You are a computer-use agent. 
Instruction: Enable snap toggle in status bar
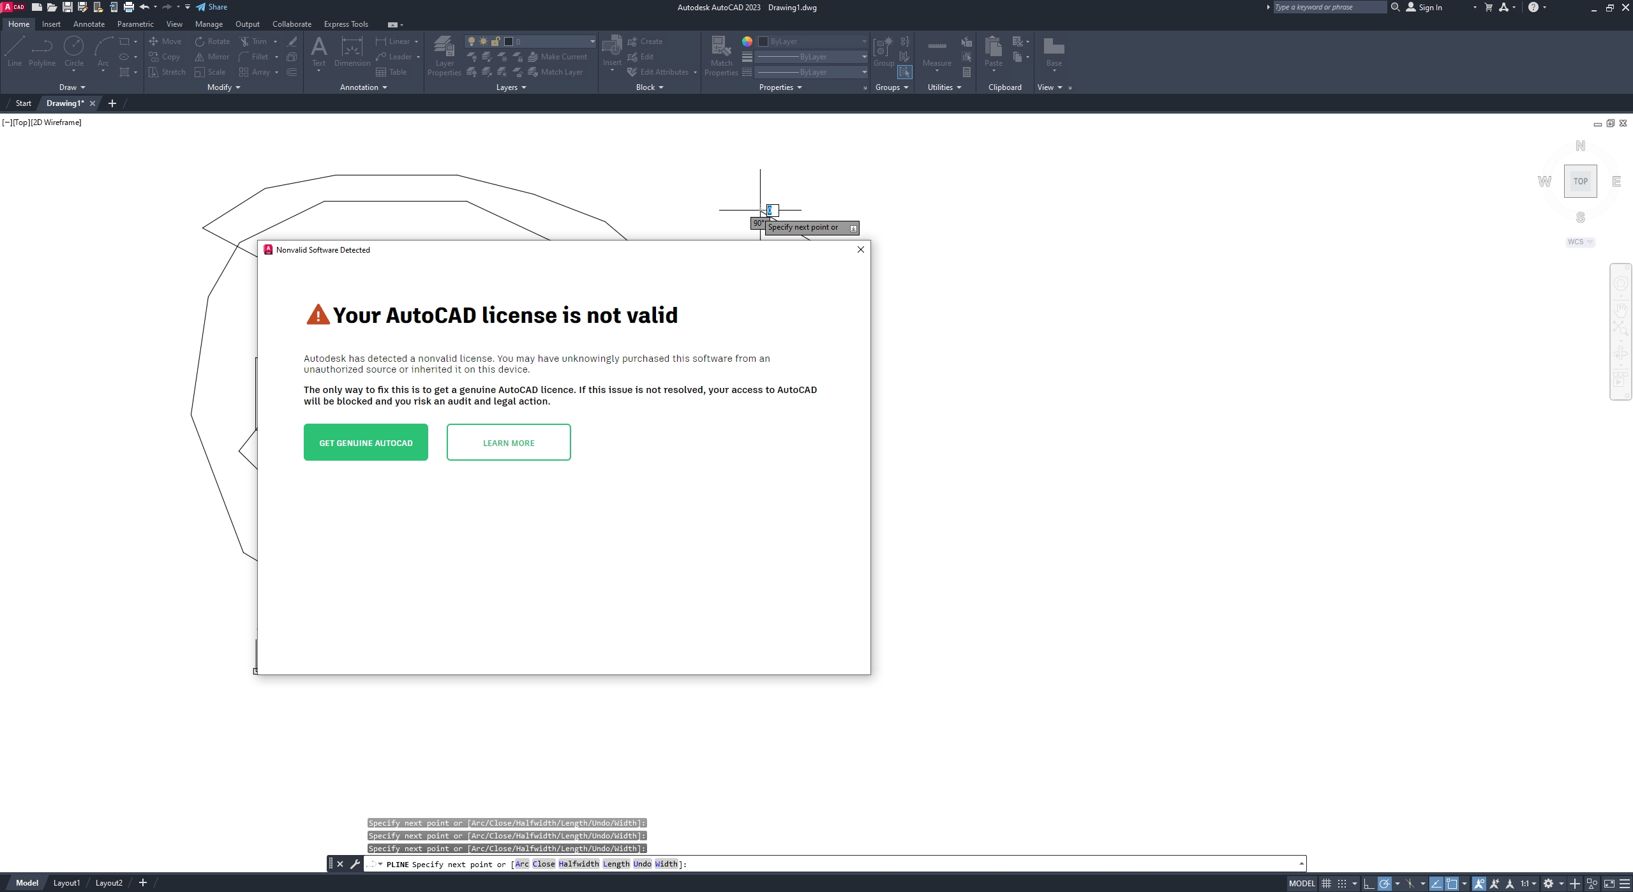click(x=1341, y=882)
